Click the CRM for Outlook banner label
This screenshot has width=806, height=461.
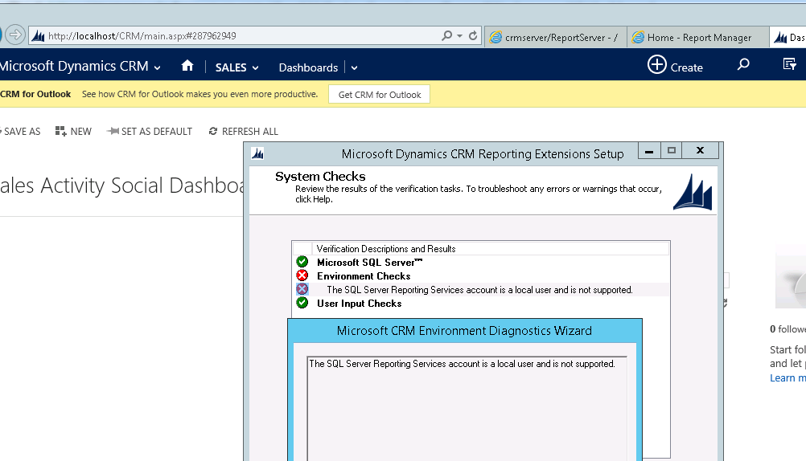point(35,94)
